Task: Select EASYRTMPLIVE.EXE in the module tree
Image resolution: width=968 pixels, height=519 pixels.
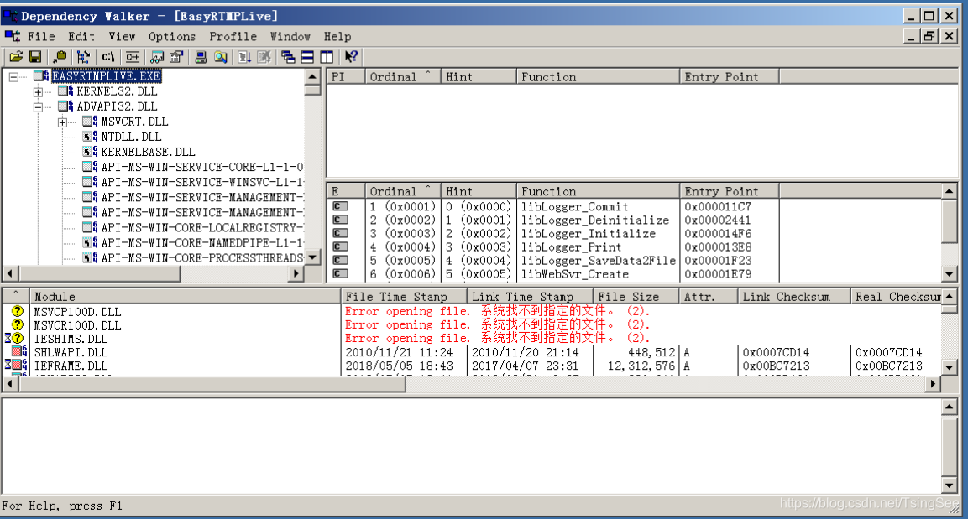Action: [106, 76]
